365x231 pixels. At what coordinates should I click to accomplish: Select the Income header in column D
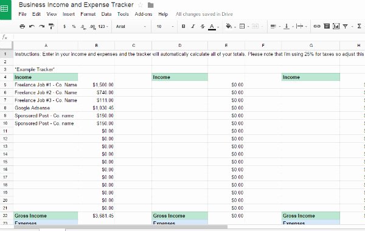179,77
